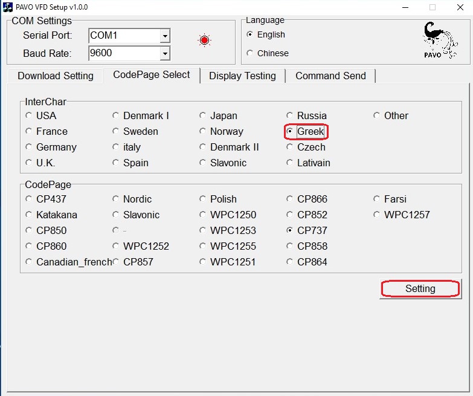Select CP437 code page
The width and height of the screenshot is (473, 396).
[x=46, y=199]
